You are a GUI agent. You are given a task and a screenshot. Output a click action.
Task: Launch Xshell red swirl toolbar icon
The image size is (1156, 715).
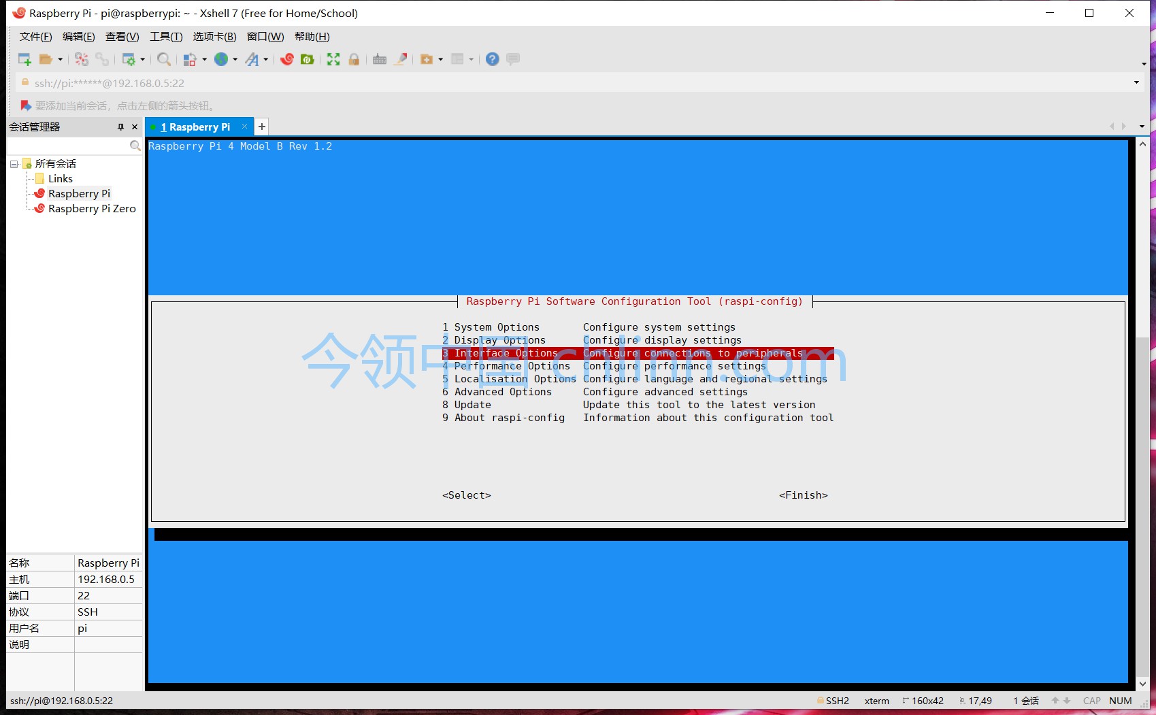click(x=287, y=59)
